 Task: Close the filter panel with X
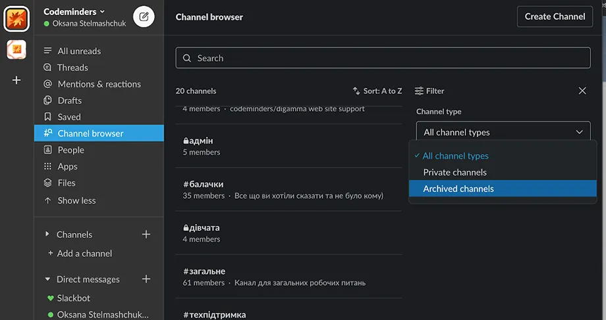[582, 91]
